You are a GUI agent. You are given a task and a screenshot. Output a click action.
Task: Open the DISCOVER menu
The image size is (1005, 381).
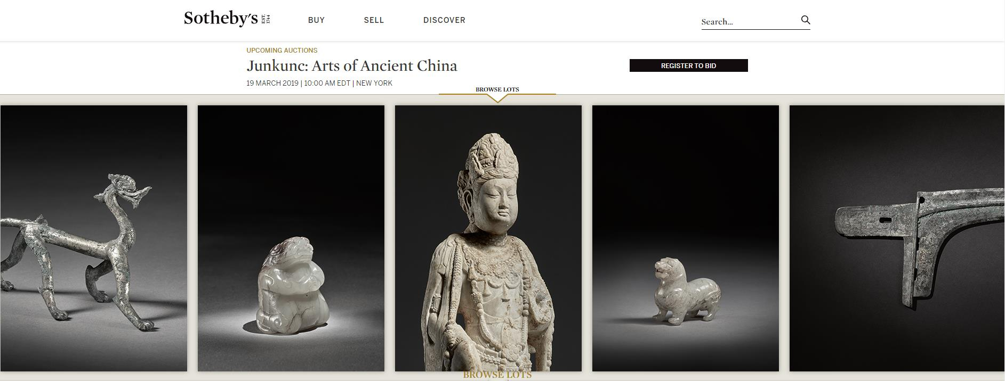coord(444,20)
